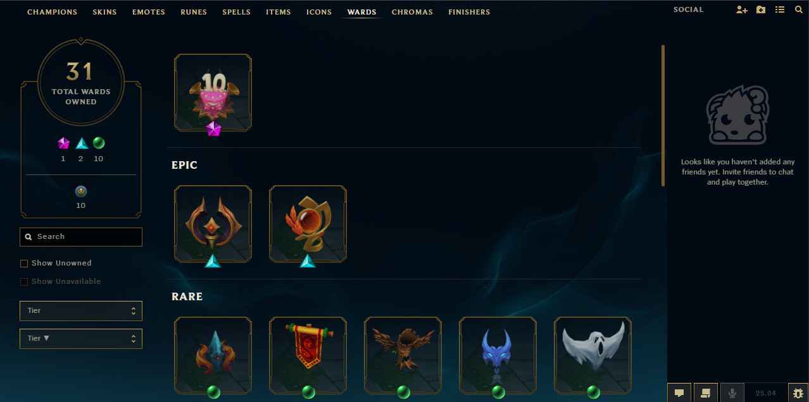This screenshot has width=809, height=402.
Task: Open the new friend folder icon
Action: point(761,10)
